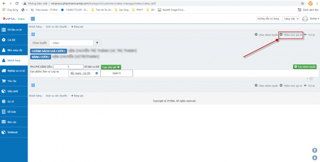Click the Tạo nhóm tuyến green button
The width and height of the screenshot is (320, 162).
[x=305, y=67]
